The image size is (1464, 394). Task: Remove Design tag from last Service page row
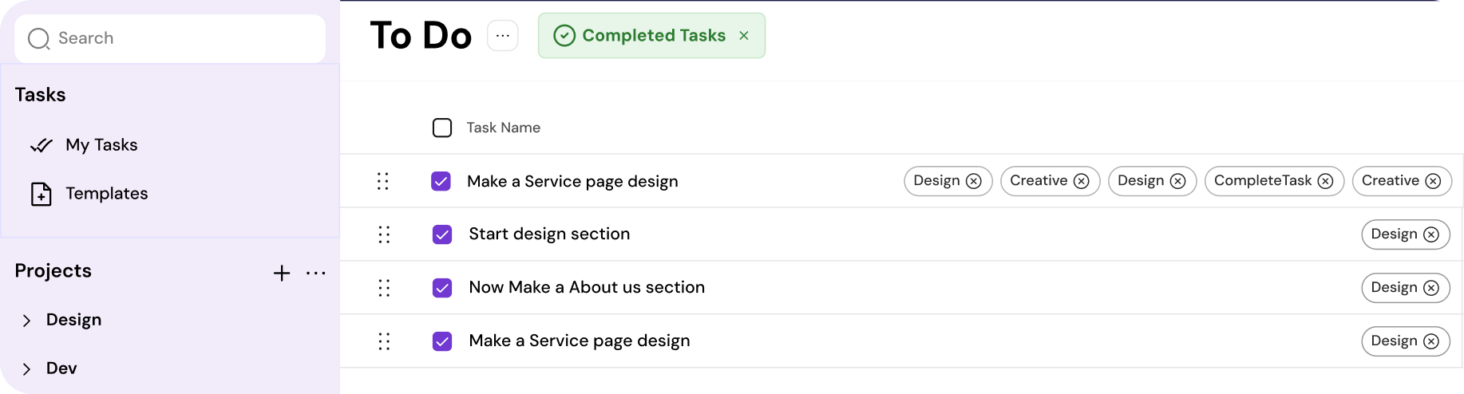(x=1431, y=341)
